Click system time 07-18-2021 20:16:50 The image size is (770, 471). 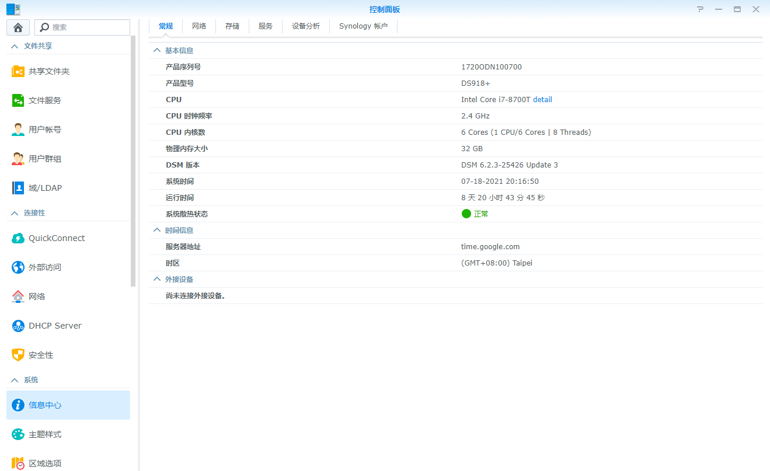[x=500, y=182]
